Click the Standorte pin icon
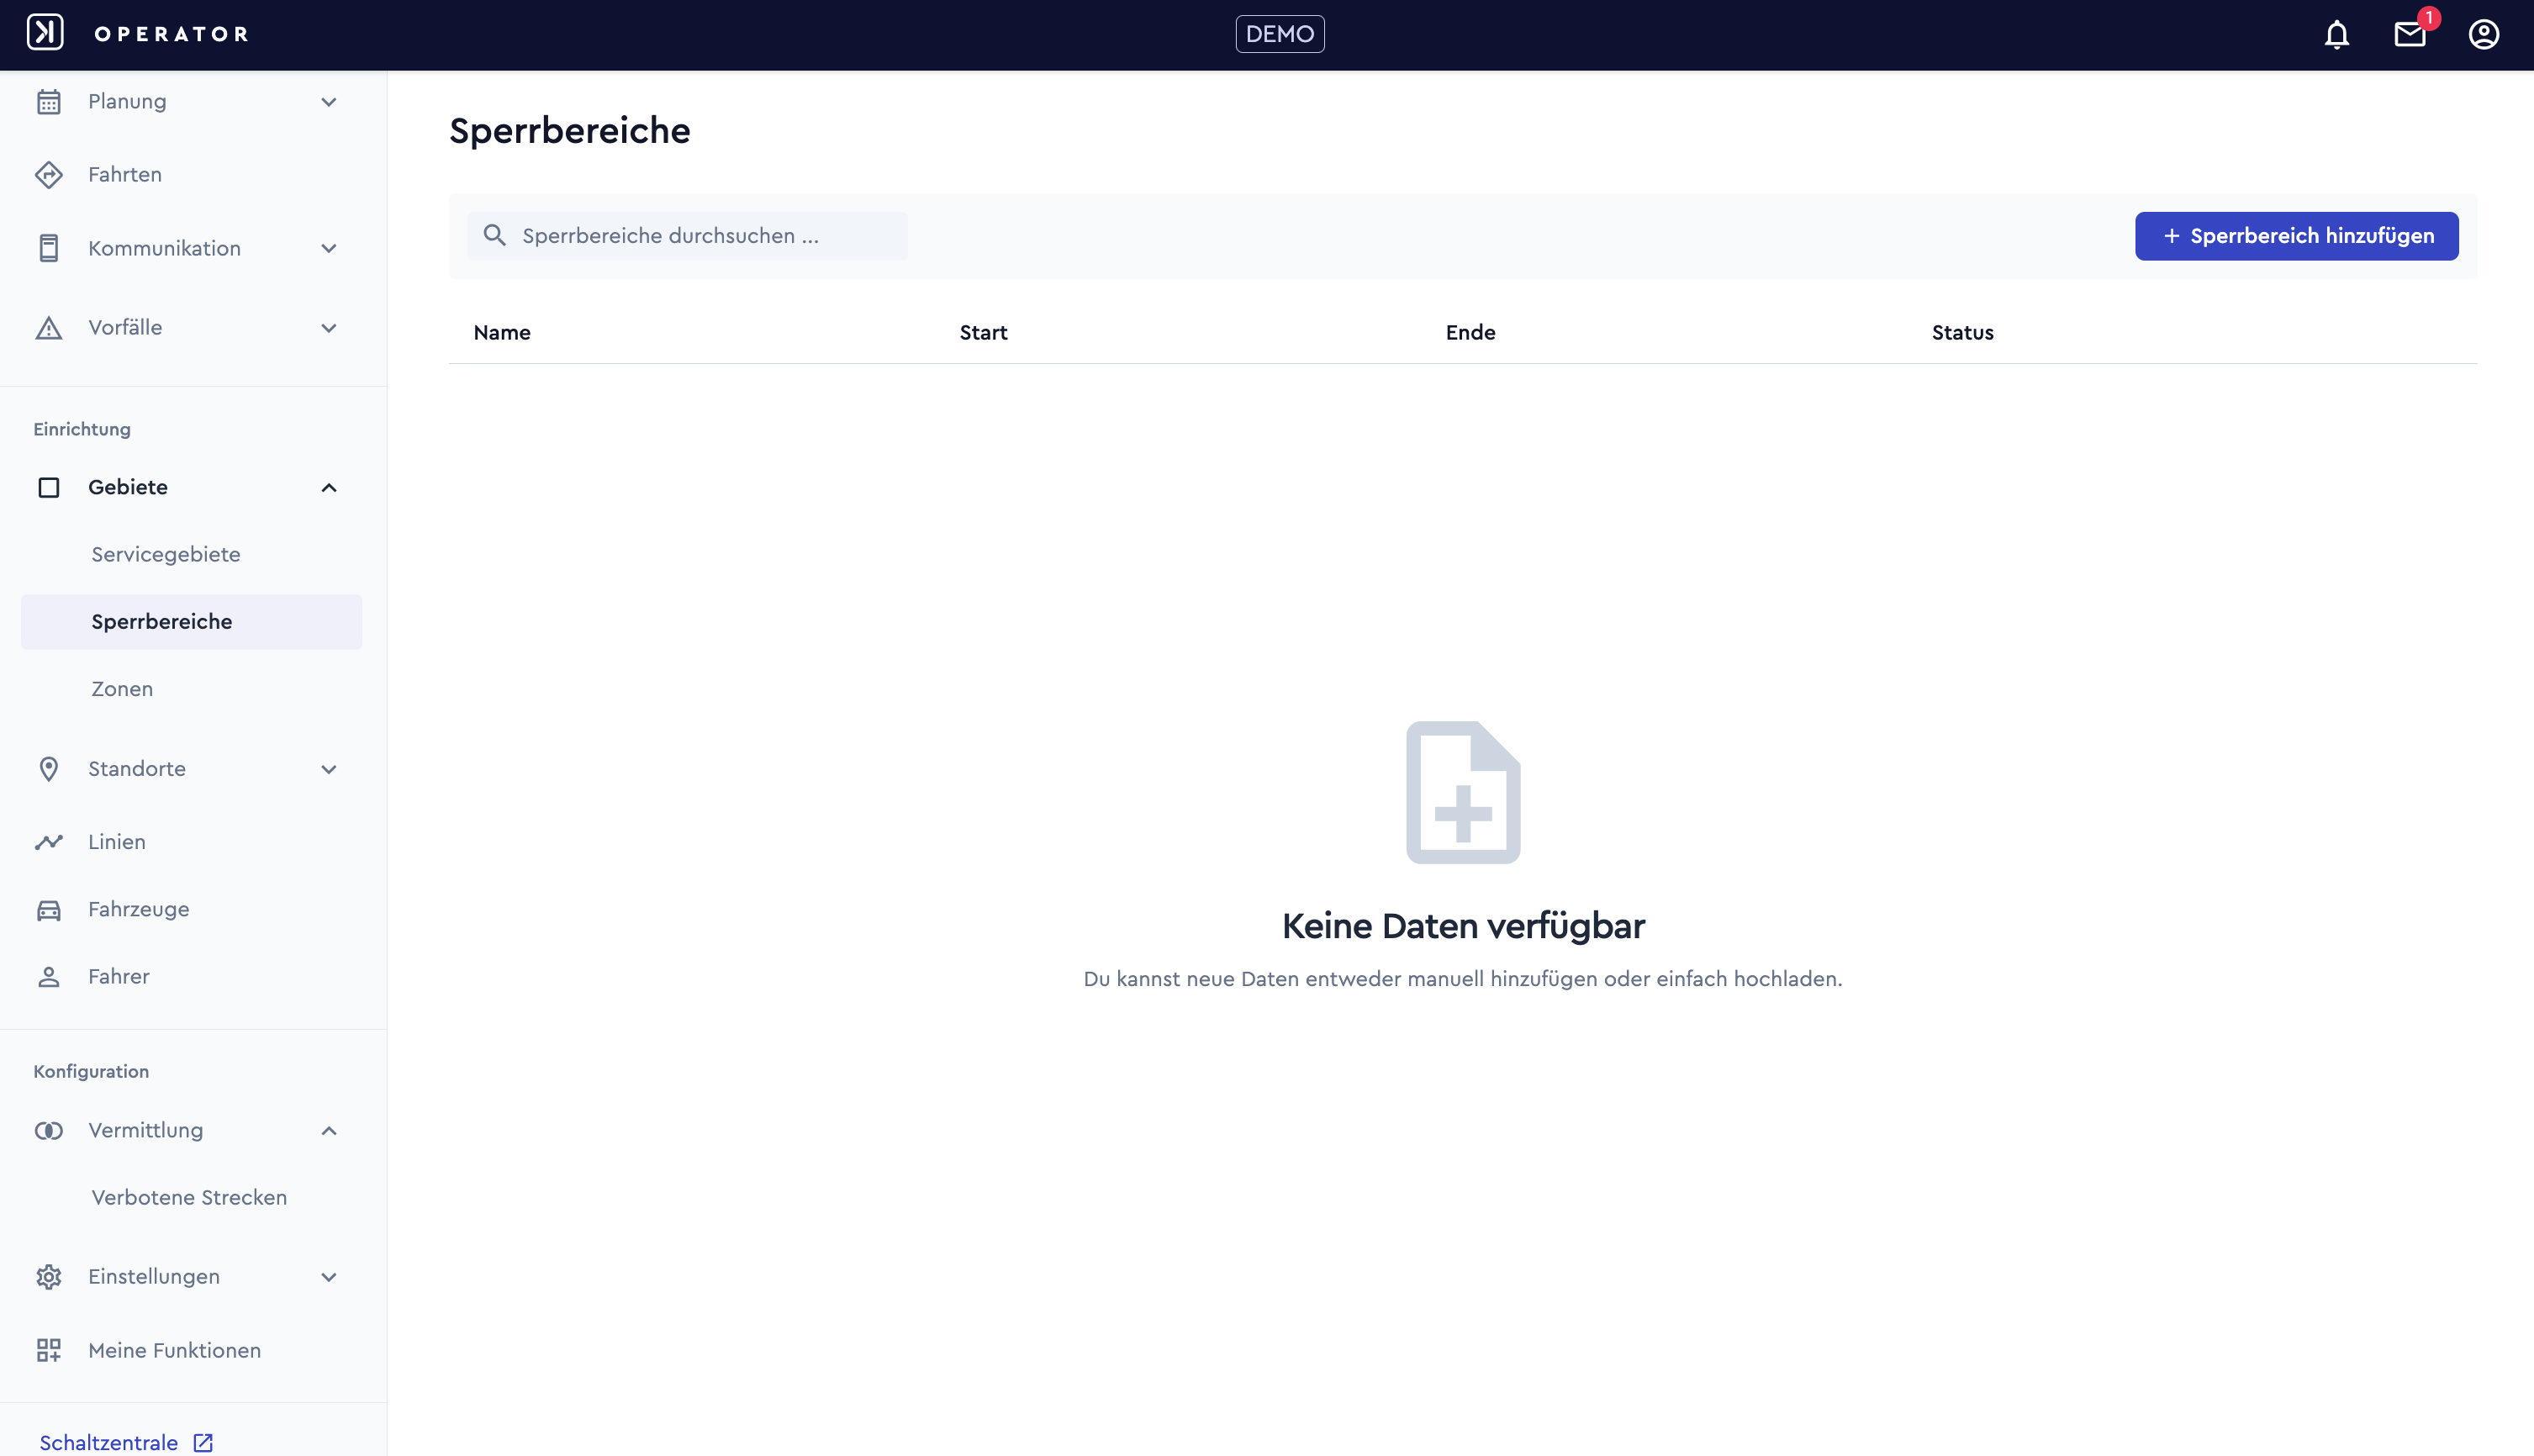This screenshot has height=1456, width=2534. (49, 769)
